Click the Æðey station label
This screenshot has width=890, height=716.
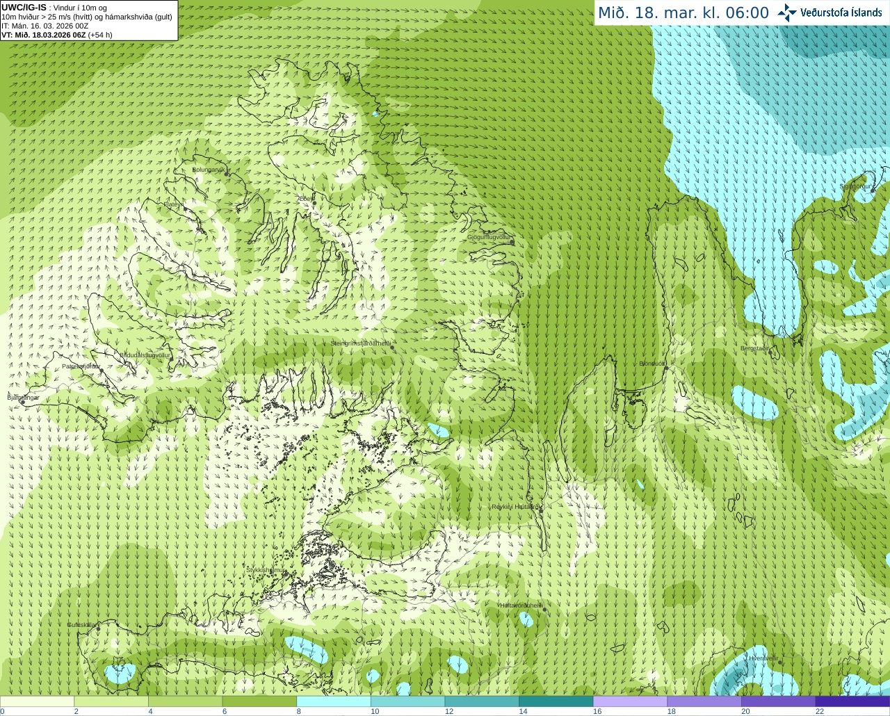point(306,198)
